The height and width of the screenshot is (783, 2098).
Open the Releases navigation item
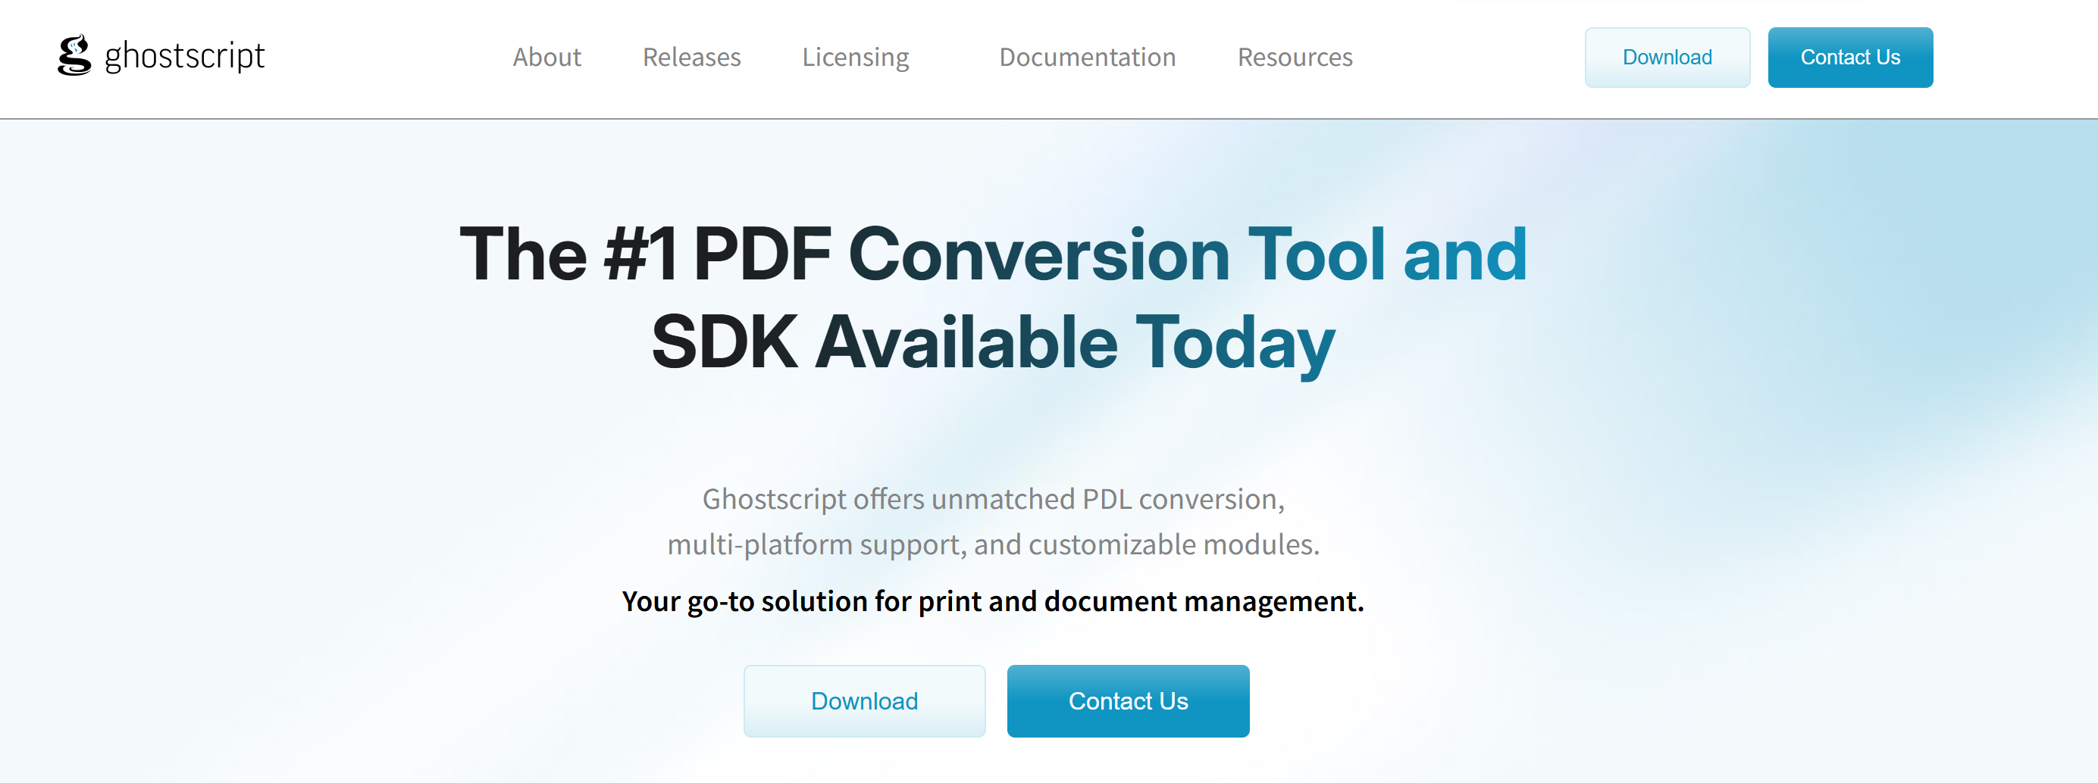pos(691,57)
